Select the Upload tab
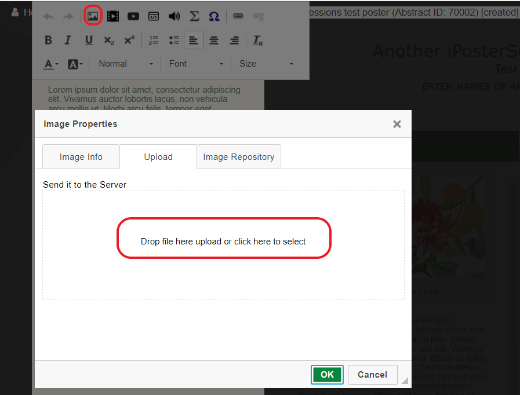The height and width of the screenshot is (395, 520). pyautogui.click(x=158, y=157)
